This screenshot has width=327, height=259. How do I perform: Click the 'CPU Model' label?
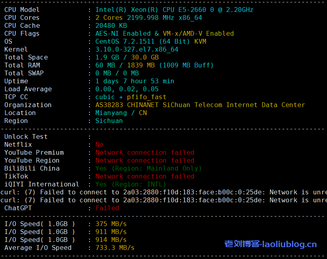22,10
